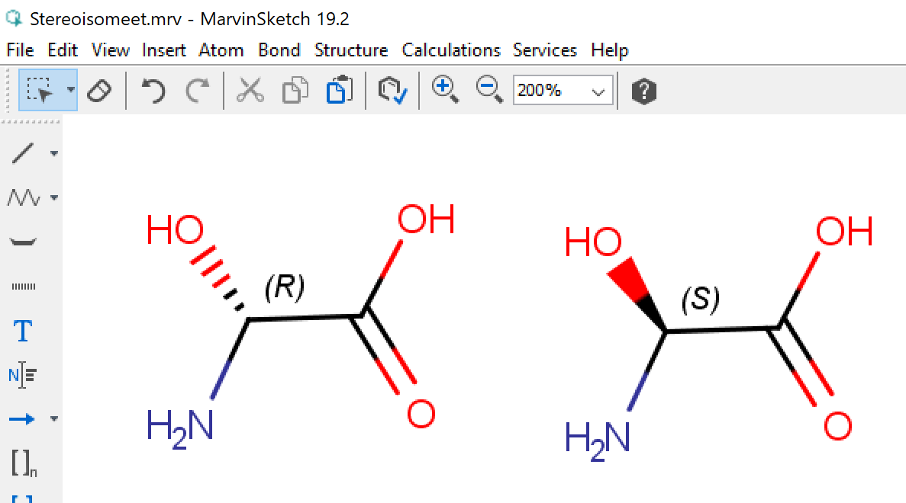Screen dimensions: 906x503
Task: Open the help hexagon icon
Action: click(x=643, y=91)
